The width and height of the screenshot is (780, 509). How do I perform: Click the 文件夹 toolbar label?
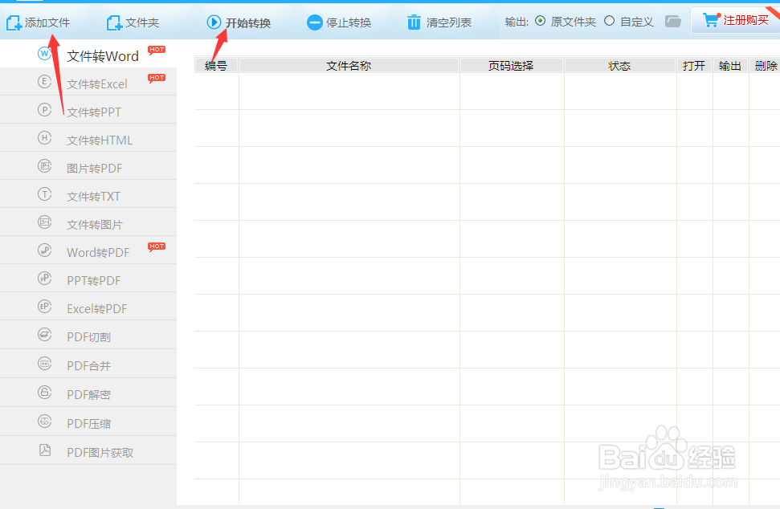coord(142,22)
